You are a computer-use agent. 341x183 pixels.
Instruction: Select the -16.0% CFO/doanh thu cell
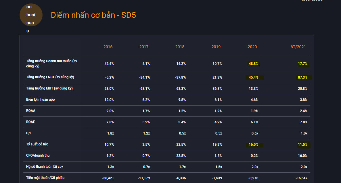302,156
